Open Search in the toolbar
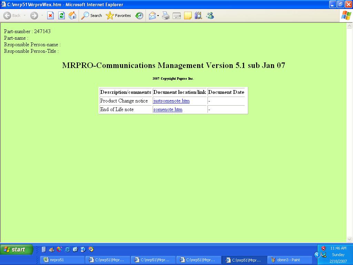 click(91, 16)
